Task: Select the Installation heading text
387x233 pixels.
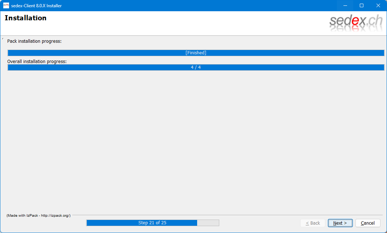Action: [x=25, y=18]
